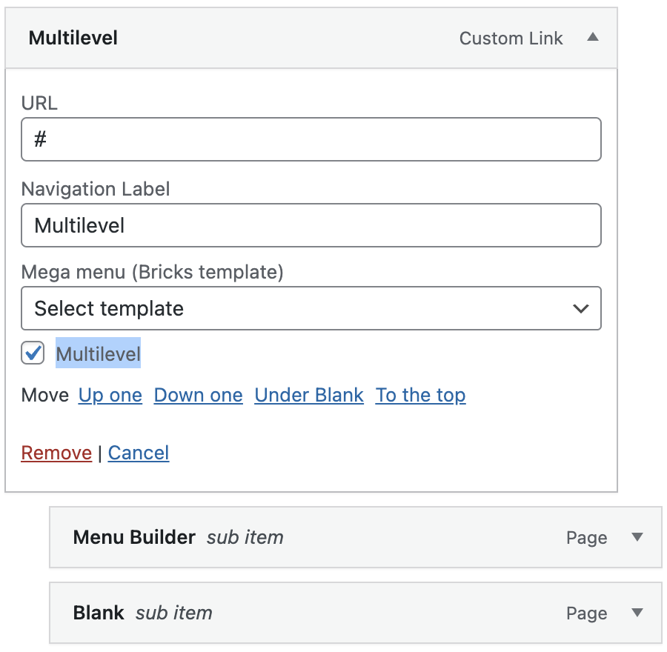Viewport: 667px width, 652px height.
Task: Move item with Up one link
Action: (x=110, y=396)
